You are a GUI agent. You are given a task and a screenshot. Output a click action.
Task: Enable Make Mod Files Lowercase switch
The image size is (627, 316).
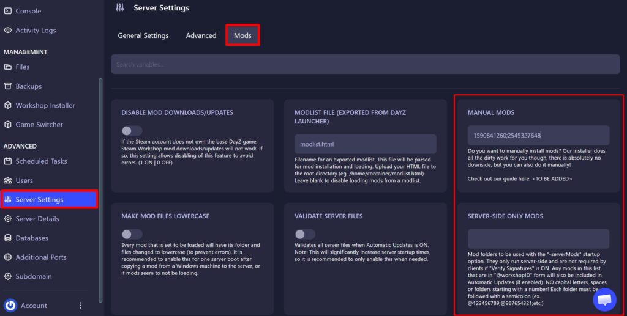132,234
